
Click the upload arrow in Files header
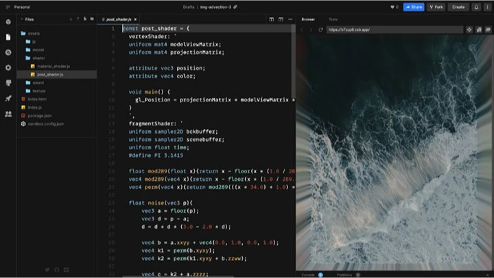(78, 19)
